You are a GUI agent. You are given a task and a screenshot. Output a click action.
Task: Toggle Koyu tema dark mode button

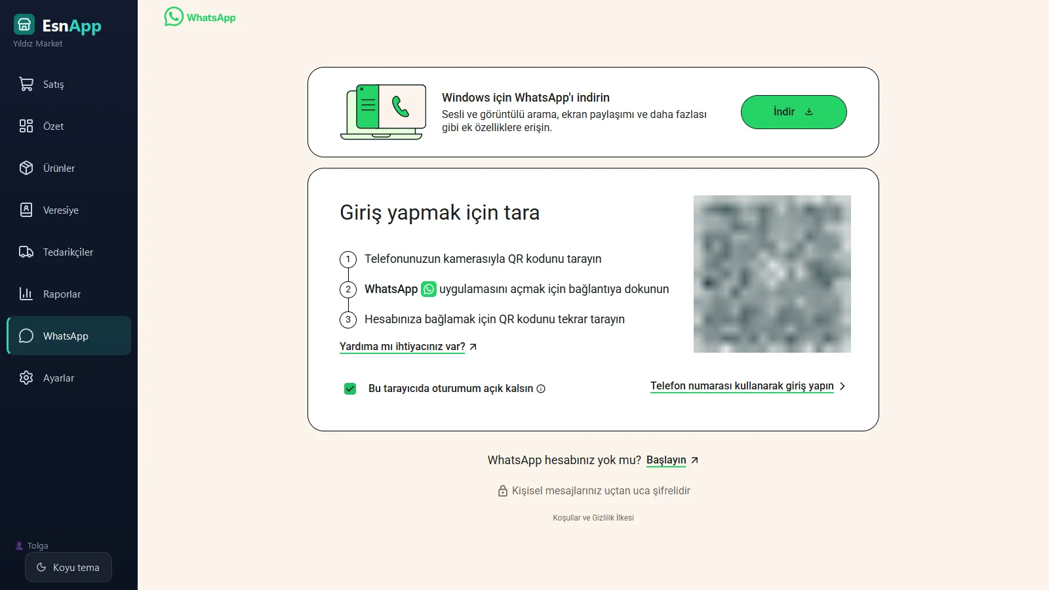click(68, 567)
